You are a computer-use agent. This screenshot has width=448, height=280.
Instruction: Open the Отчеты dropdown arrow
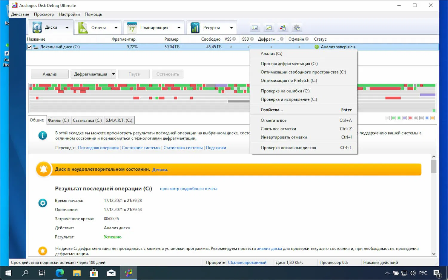(x=116, y=27)
